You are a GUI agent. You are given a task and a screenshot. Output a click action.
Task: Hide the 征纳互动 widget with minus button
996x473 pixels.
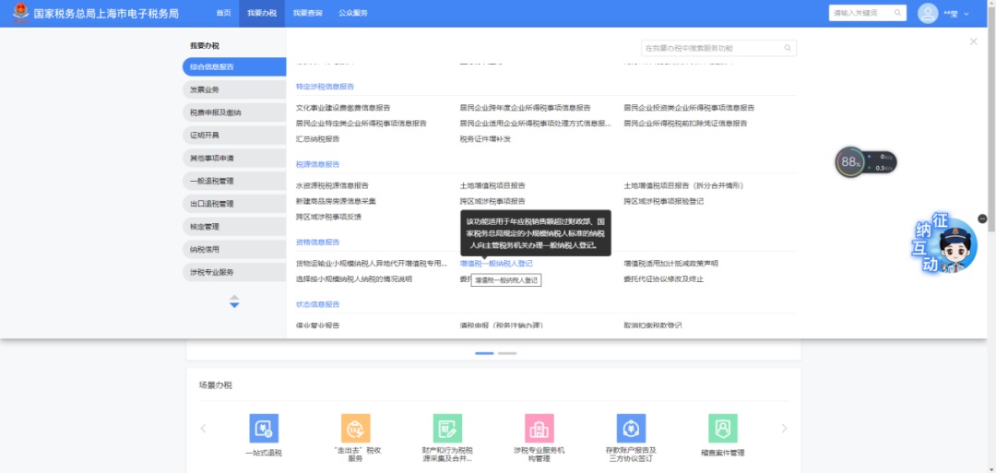click(x=982, y=219)
